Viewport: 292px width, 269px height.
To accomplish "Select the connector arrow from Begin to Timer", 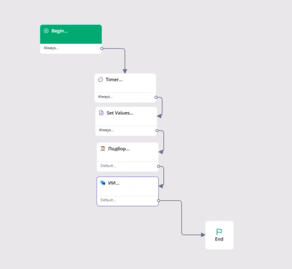I will 125,60.
